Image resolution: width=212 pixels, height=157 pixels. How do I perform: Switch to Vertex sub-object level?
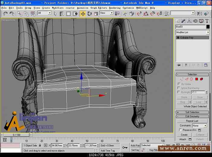(182, 79)
